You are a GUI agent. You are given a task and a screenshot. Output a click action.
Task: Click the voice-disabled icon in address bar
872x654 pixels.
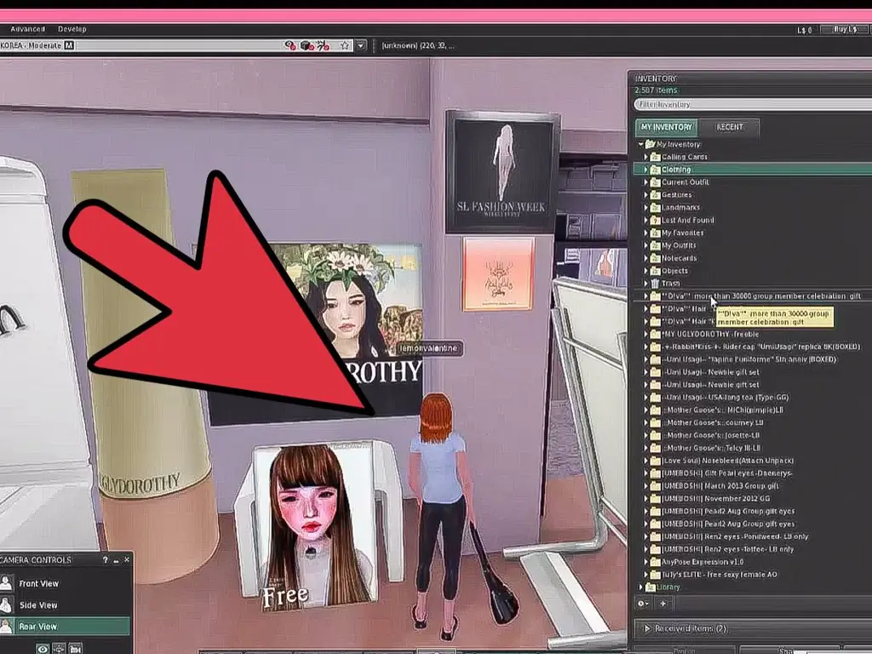(290, 45)
